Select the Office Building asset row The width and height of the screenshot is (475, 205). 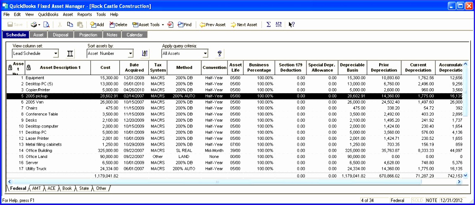pyautogui.click(x=235, y=151)
